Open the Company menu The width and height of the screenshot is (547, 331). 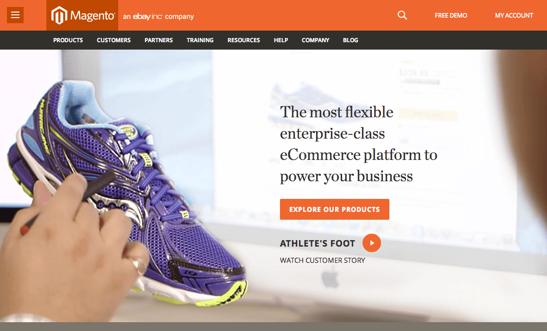click(315, 40)
